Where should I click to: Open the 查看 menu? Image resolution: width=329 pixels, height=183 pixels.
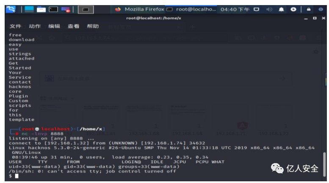[x=73, y=26]
